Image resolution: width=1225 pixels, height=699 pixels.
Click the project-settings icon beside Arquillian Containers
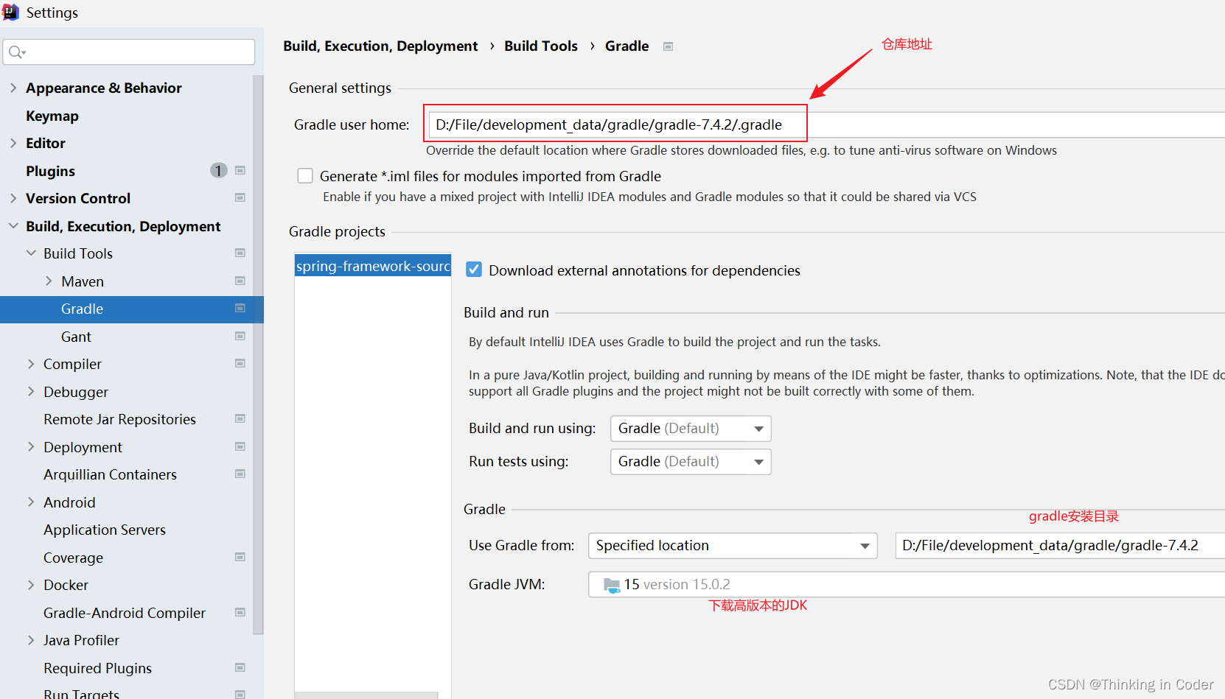click(x=240, y=474)
